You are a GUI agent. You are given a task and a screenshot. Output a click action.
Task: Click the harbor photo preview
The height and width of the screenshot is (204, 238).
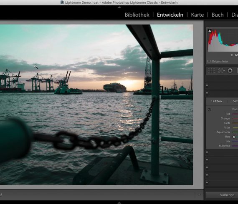(96, 105)
